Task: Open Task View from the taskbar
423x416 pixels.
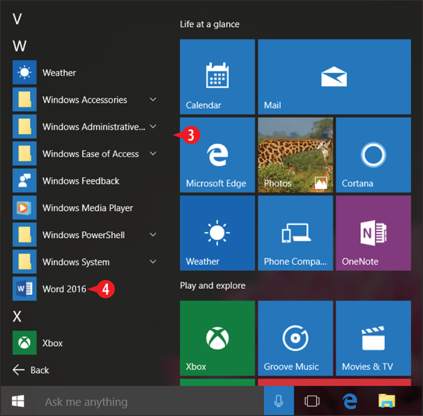Action: 312,401
